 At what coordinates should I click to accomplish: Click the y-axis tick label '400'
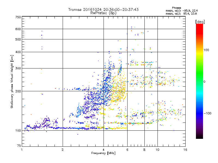18,52
